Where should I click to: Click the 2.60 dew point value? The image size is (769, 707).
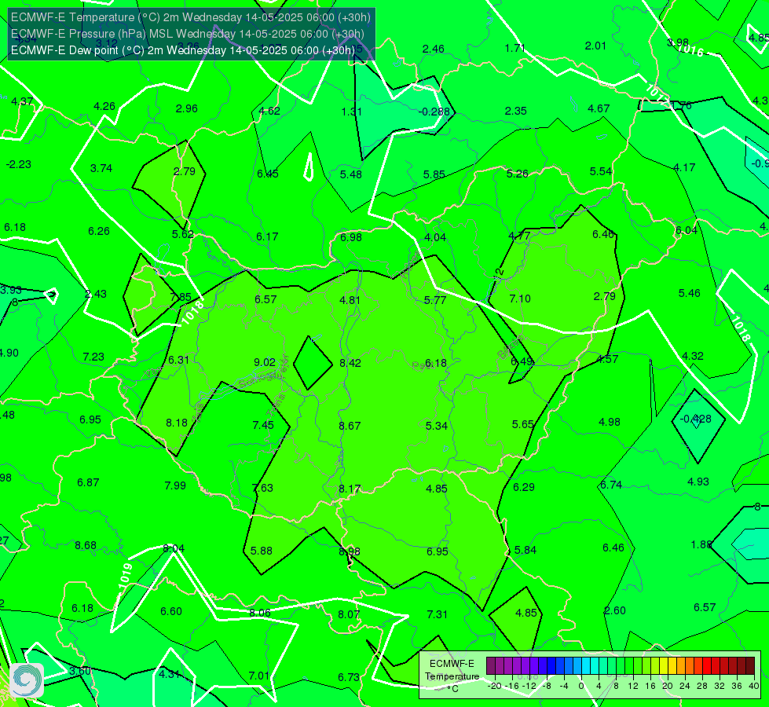[614, 610]
